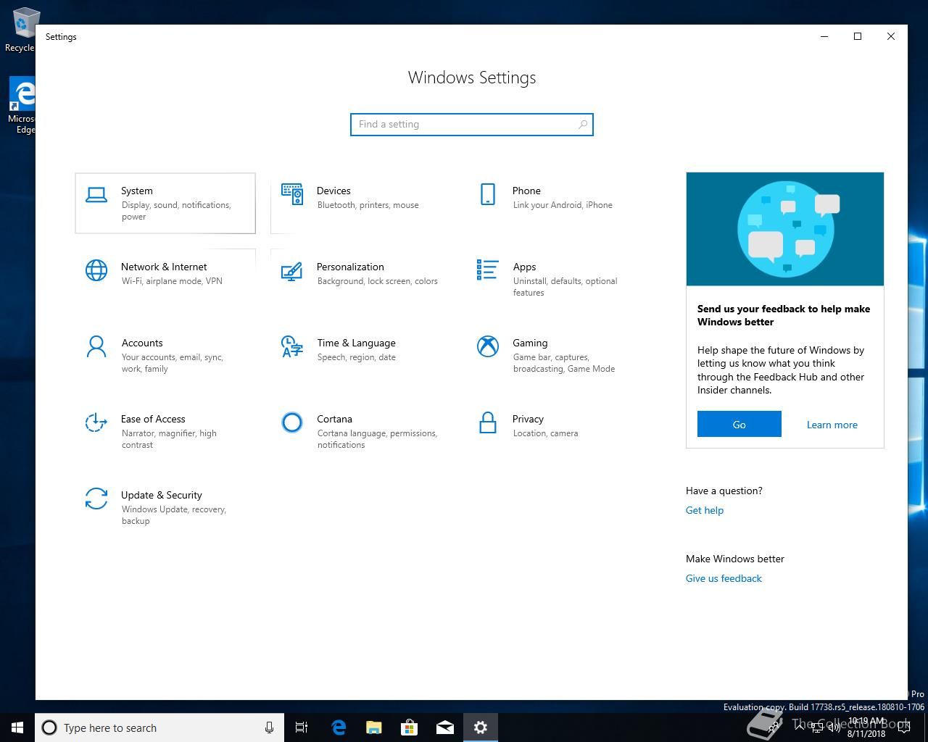Click 'Wi-Fi, airplane mode, VPN' description

pos(172,281)
